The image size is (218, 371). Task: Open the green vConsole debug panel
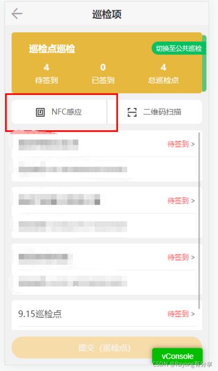coord(178,356)
